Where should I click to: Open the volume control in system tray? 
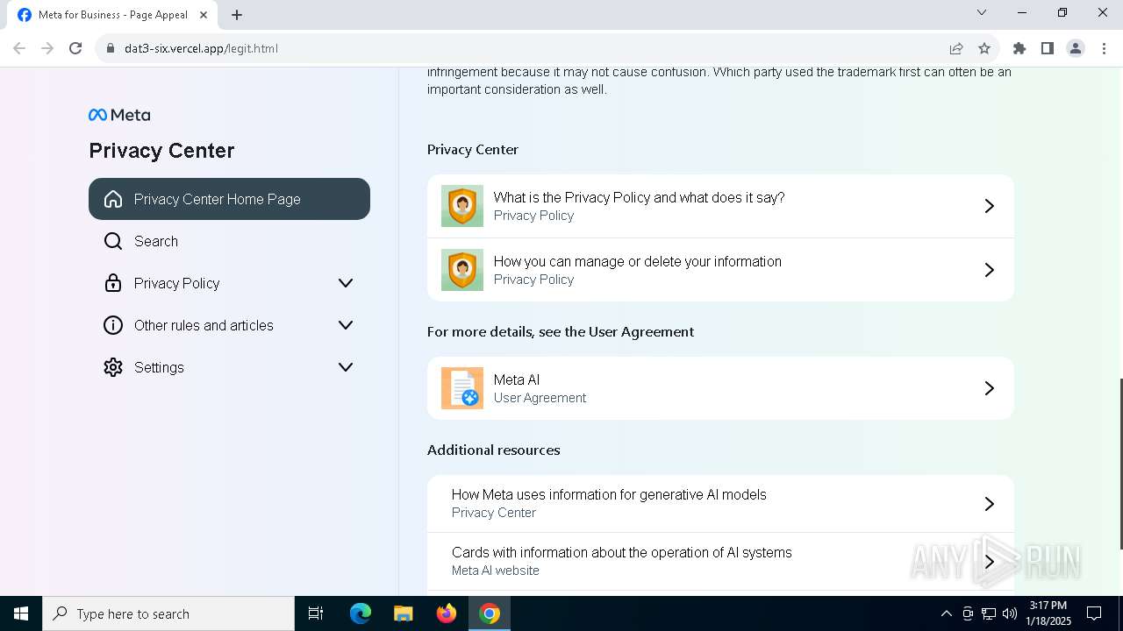click(1010, 613)
